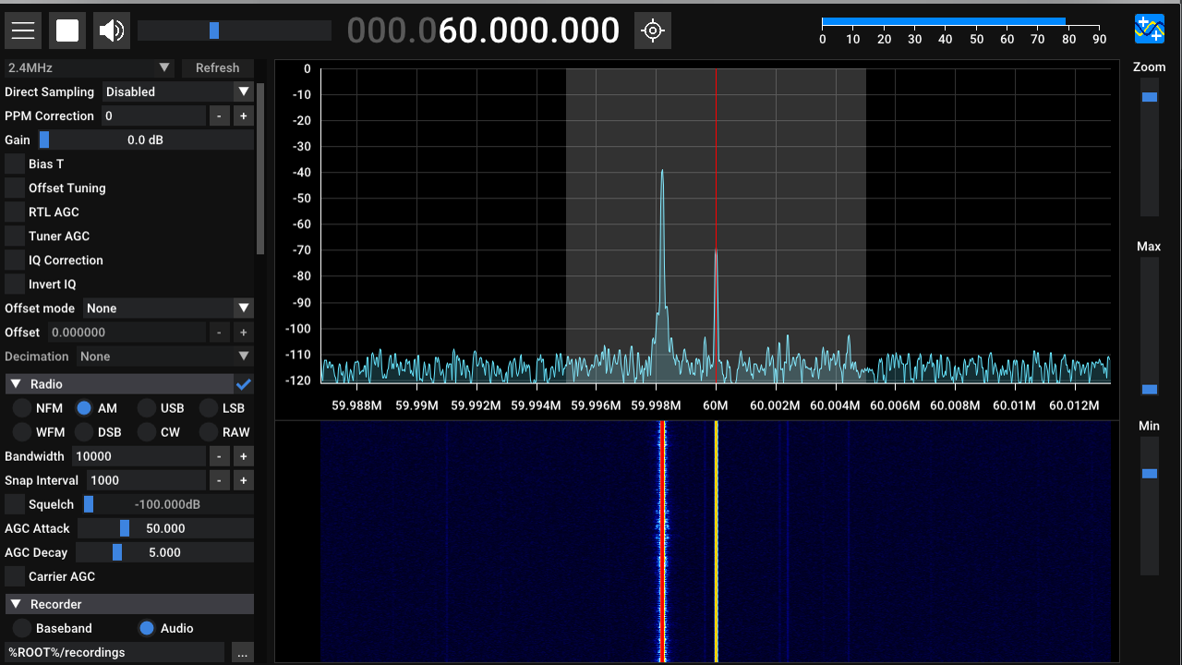Open the main hamburger menu

click(22, 30)
